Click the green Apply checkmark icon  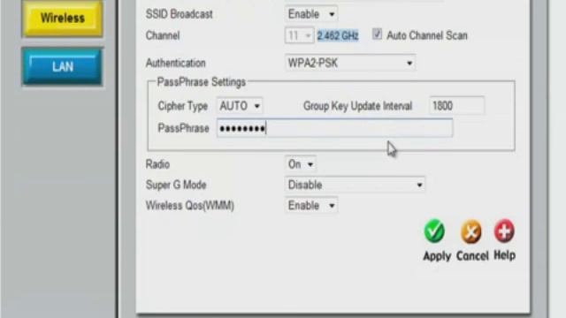point(434,231)
